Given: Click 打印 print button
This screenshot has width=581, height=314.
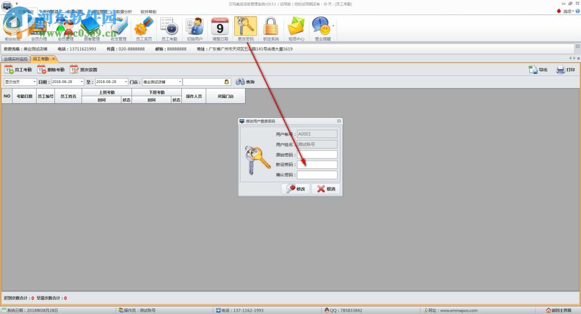Looking at the screenshot, I should tap(566, 70).
